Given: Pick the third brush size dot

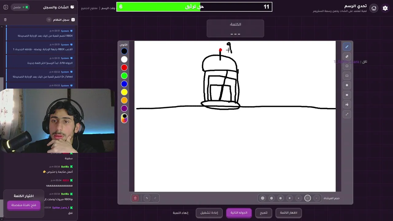Looking at the screenshot, I should pyautogui.click(x=298, y=198).
